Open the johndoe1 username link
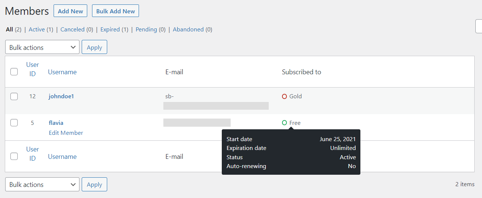The image size is (482, 198). point(61,96)
